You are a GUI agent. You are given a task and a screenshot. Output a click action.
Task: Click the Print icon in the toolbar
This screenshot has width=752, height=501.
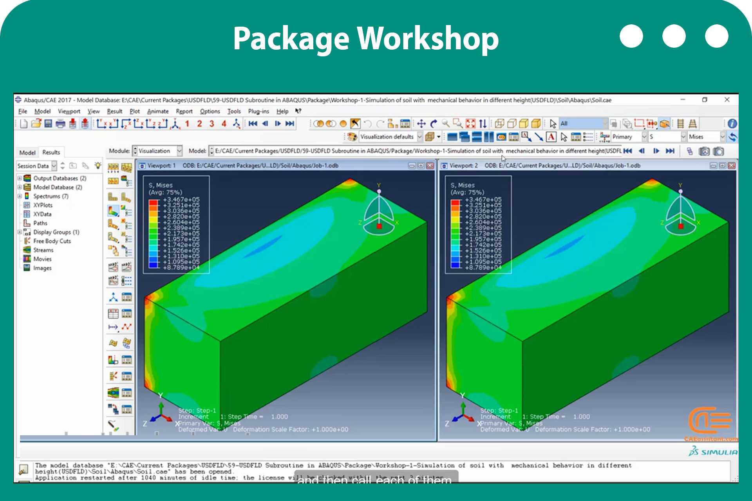tap(60, 124)
